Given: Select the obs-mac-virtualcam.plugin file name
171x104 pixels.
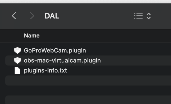Looking at the screenshot, I should pyautogui.click(x=62, y=60).
